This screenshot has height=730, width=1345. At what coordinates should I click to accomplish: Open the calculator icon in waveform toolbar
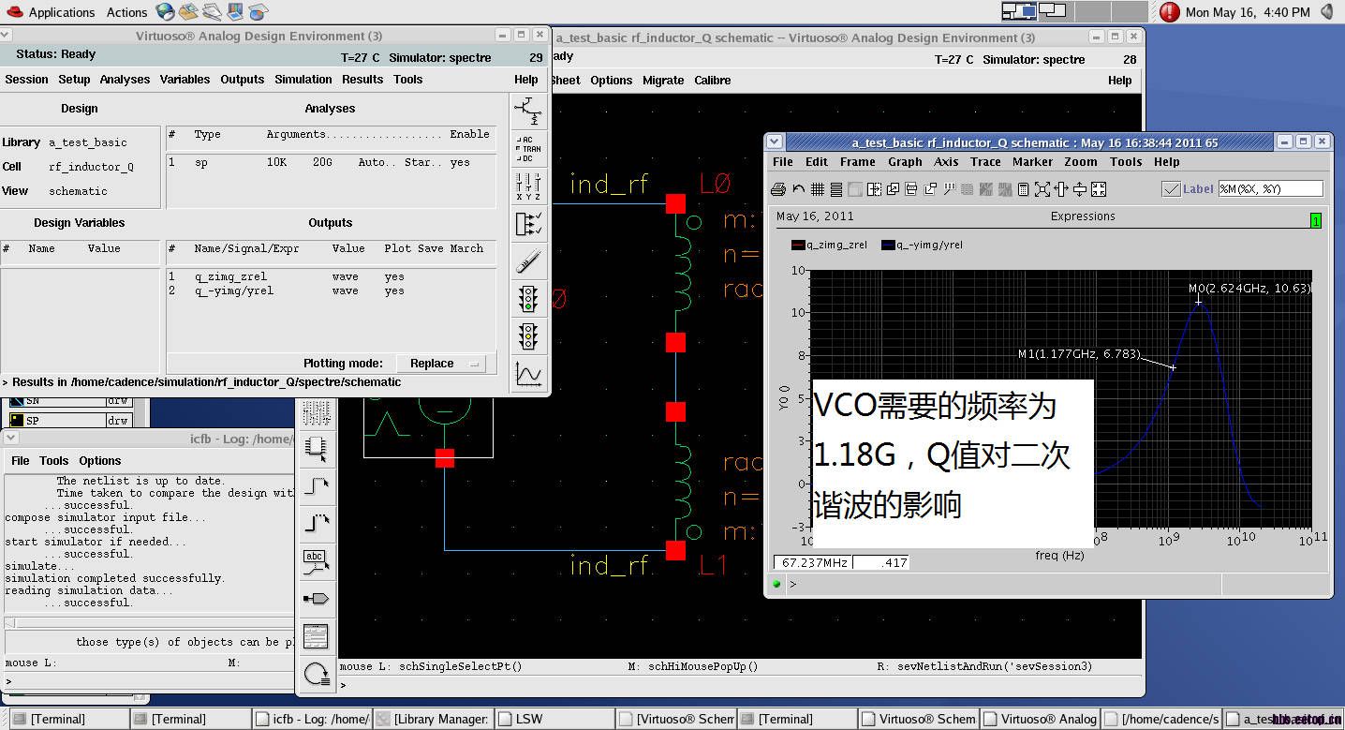(1023, 189)
